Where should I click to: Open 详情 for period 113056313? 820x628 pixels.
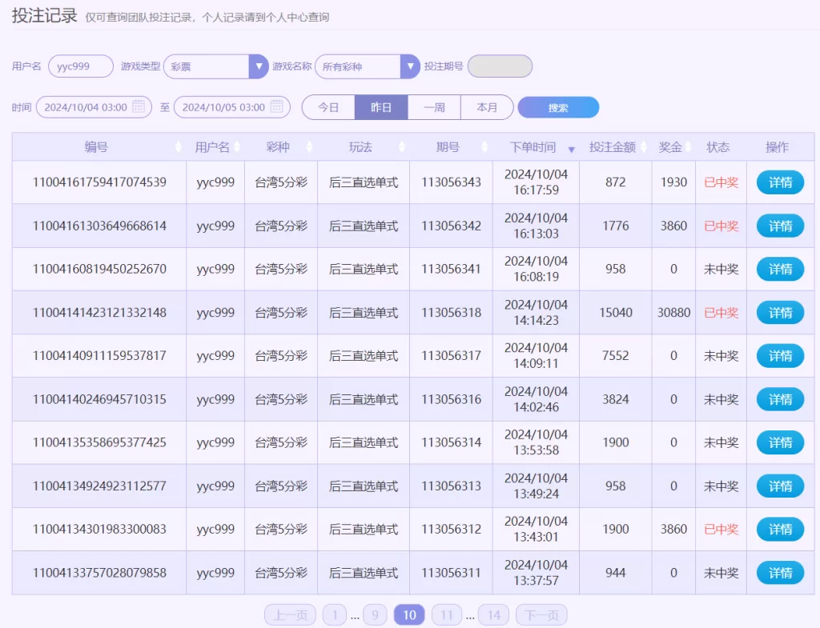(780, 486)
